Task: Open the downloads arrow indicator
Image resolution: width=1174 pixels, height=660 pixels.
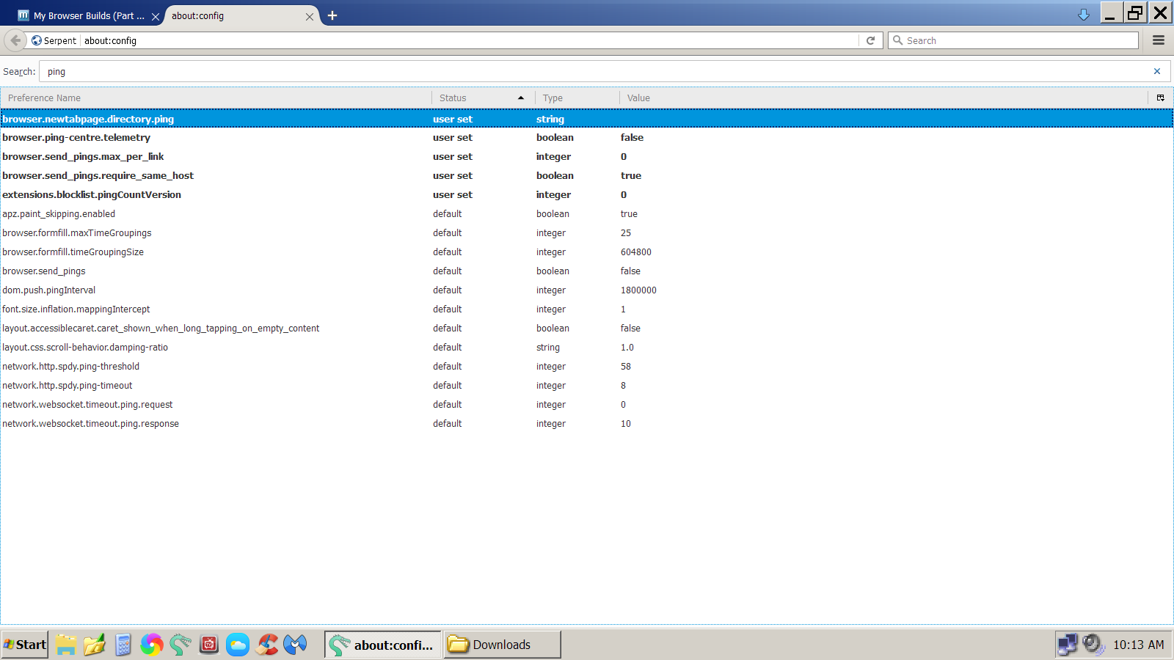Action: pos(1084,15)
